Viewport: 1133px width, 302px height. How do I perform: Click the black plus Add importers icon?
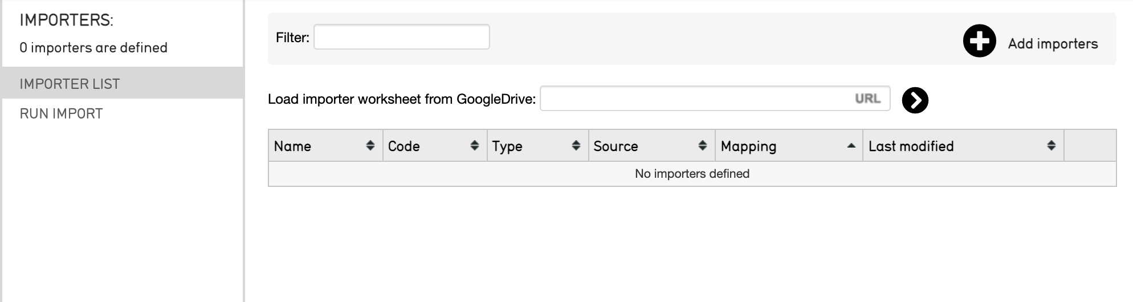(979, 41)
